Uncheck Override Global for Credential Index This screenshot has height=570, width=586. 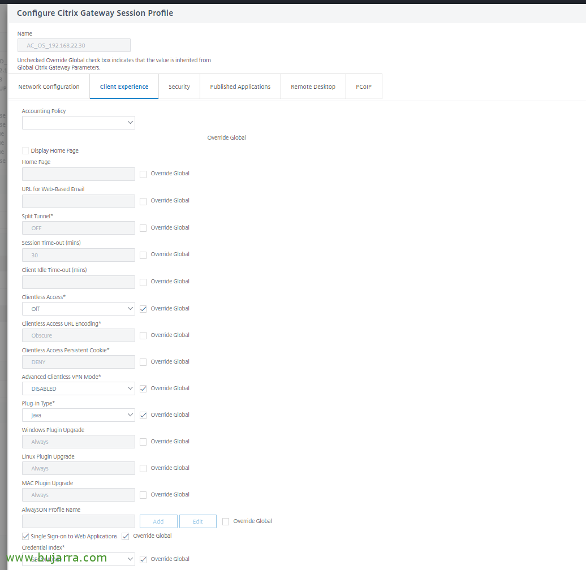coord(143,559)
